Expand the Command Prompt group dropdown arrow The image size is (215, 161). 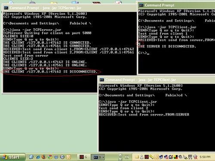click(x=103, y=157)
